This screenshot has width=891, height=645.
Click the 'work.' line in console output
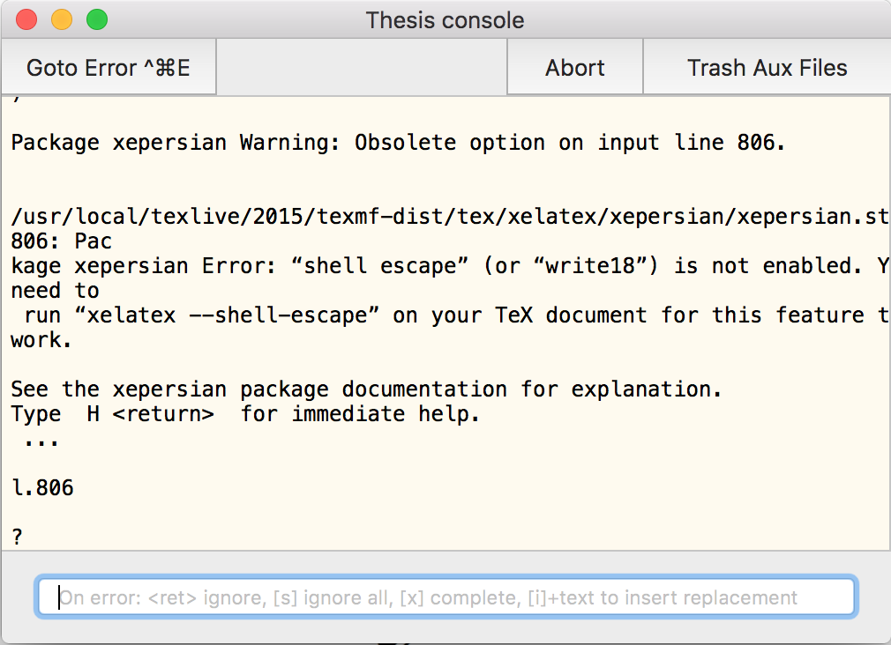41,340
